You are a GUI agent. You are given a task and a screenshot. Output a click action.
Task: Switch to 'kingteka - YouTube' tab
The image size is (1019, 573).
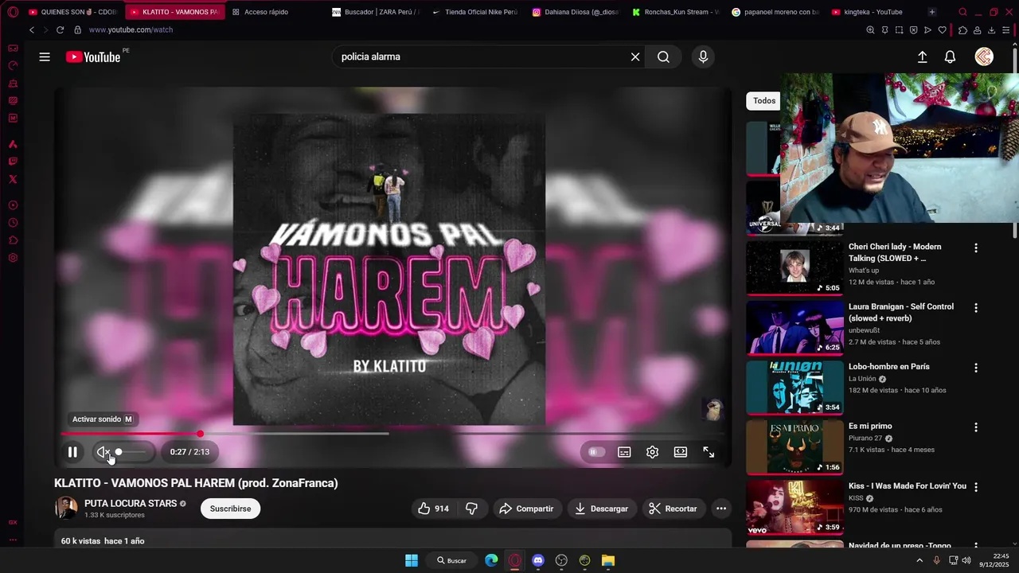tap(874, 12)
